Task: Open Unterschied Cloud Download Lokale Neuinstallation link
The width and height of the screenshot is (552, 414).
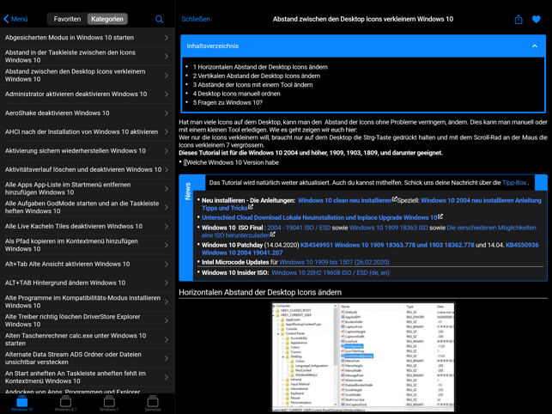Action: [319, 217]
